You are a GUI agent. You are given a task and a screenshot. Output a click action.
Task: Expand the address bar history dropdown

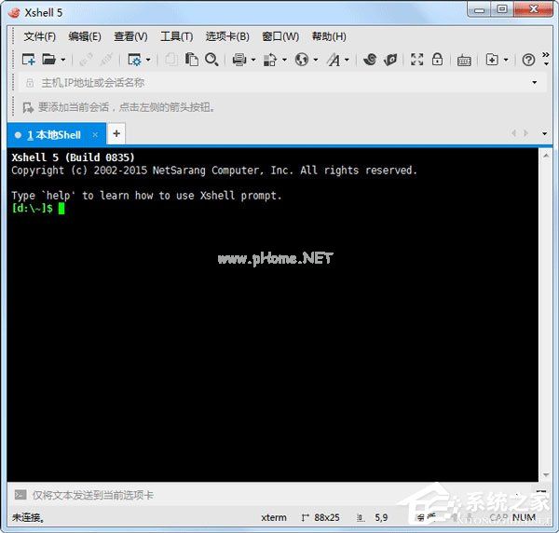tap(534, 83)
